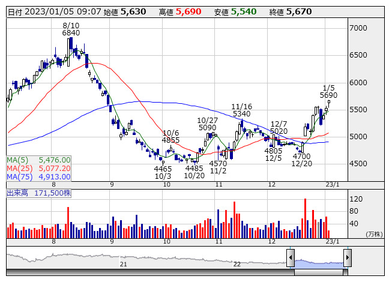Click the 4500 price axis label
The image size is (392, 282).
point(358,164)
